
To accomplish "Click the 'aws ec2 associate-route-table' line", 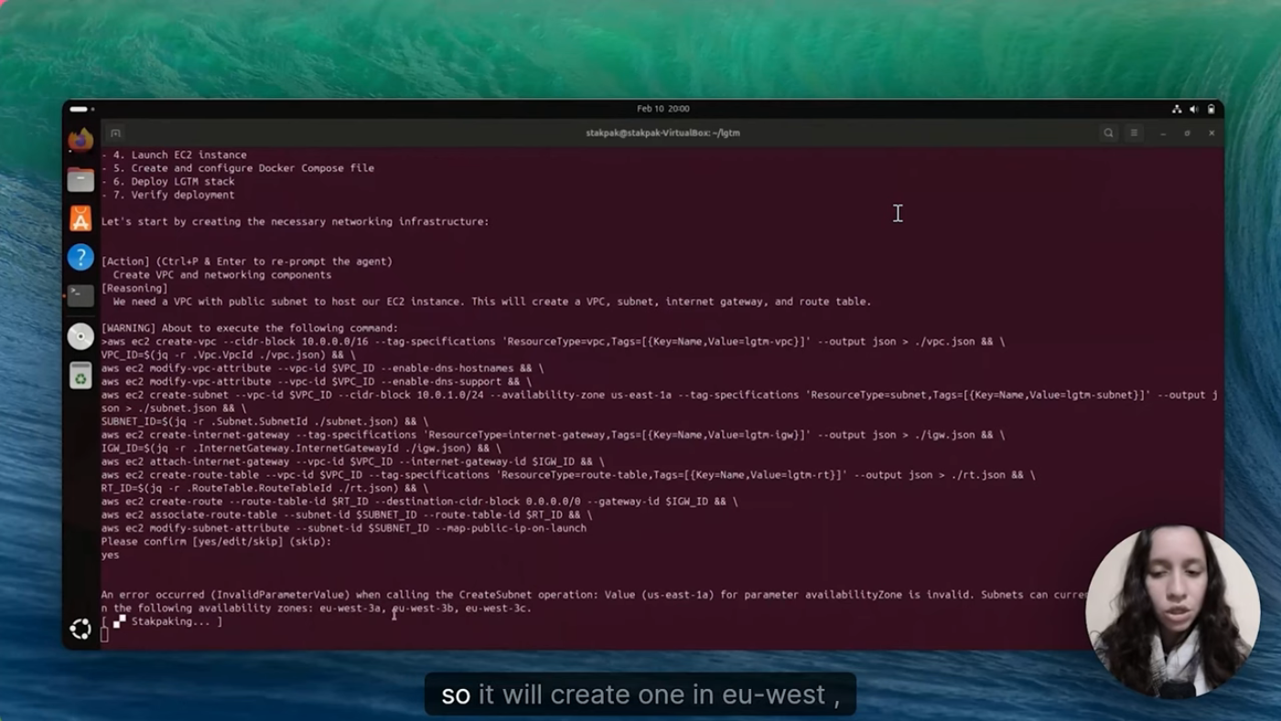I will click(x=347, y=515).
